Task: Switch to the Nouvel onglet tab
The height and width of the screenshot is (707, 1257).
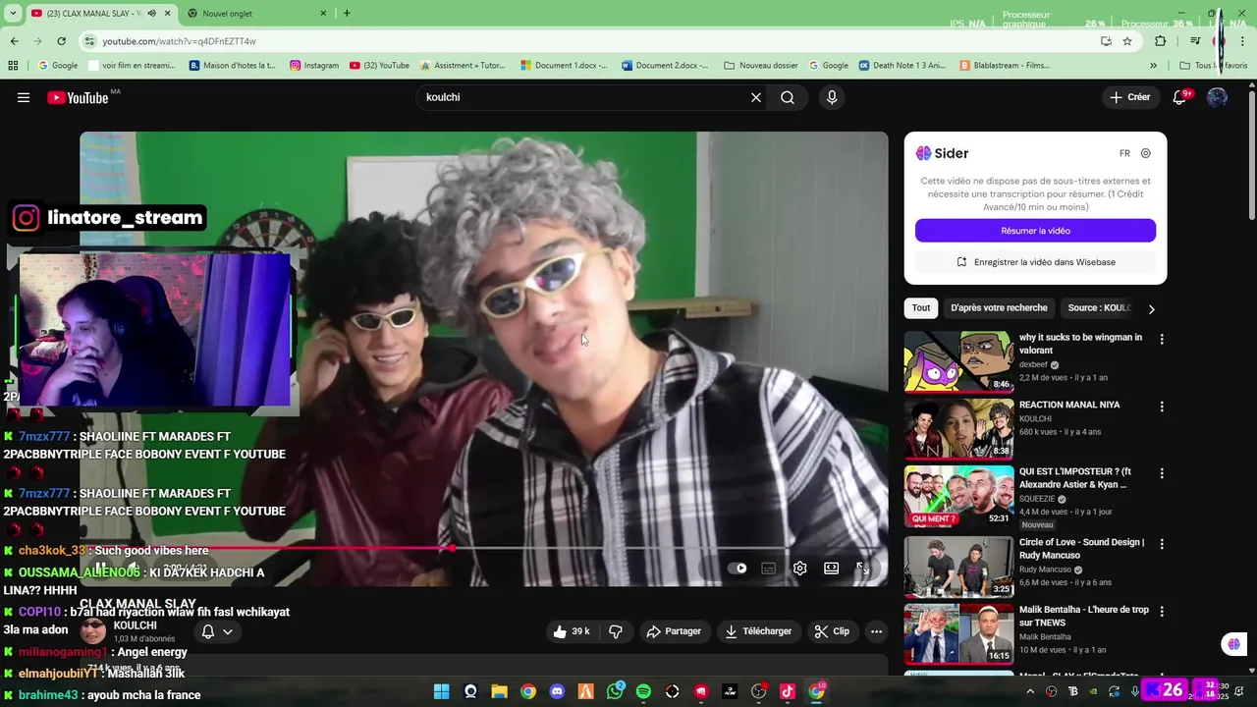Action: pos(253,13)
